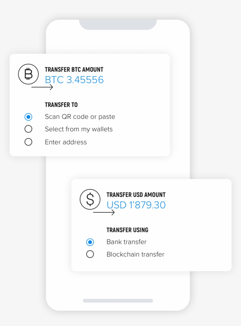Click the US Dollar currency icon

pos(90,199)
